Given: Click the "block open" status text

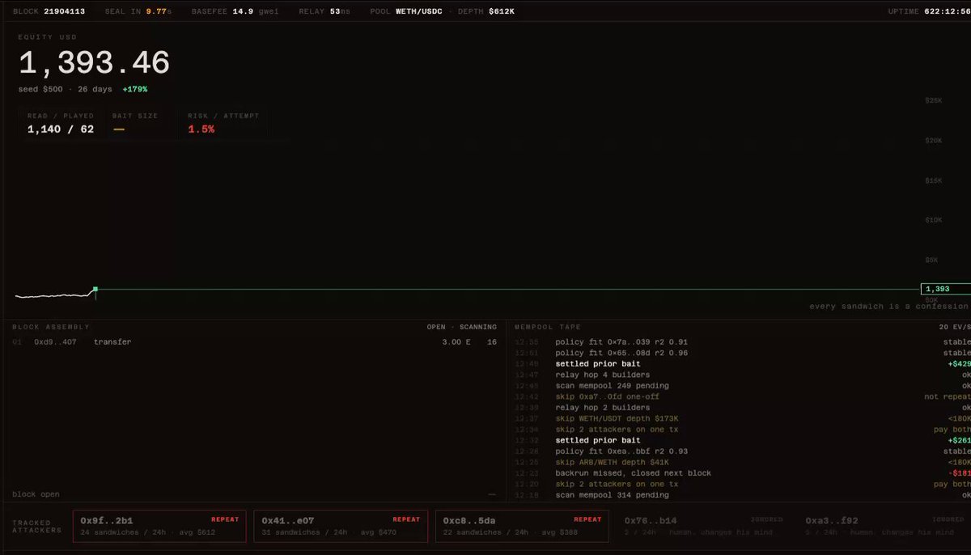Looking at the screenshot, I should (36, 494).
